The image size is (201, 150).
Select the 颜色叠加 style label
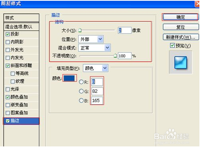pos(19,97)
